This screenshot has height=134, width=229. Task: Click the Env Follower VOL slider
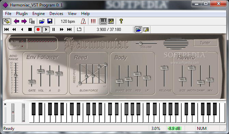(41, 71)
